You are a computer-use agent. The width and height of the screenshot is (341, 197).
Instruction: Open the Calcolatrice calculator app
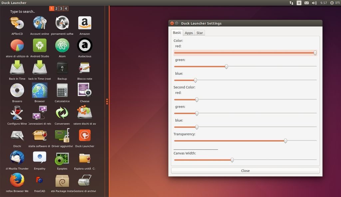click(62, 90)
